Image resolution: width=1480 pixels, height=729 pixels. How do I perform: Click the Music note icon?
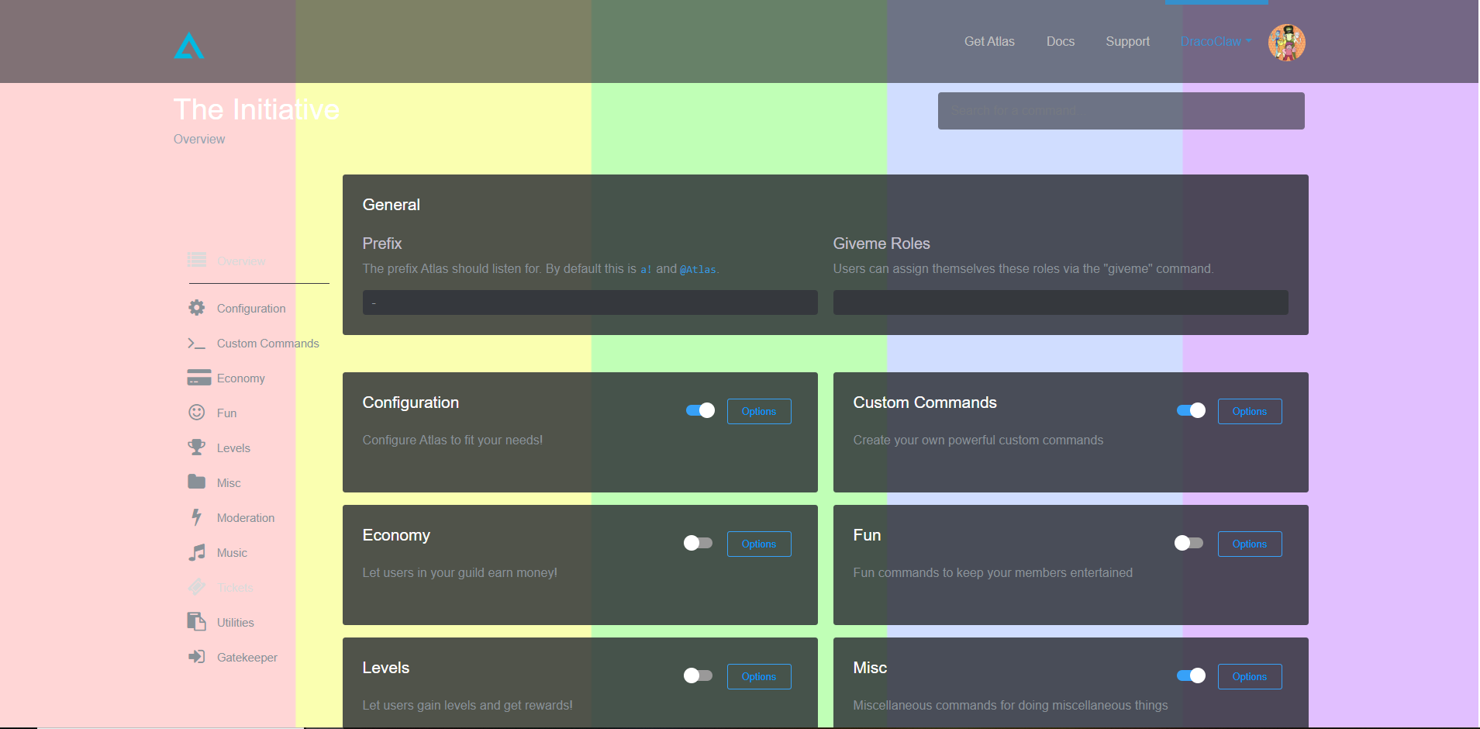pyautogui.click(x=197, y=552)
